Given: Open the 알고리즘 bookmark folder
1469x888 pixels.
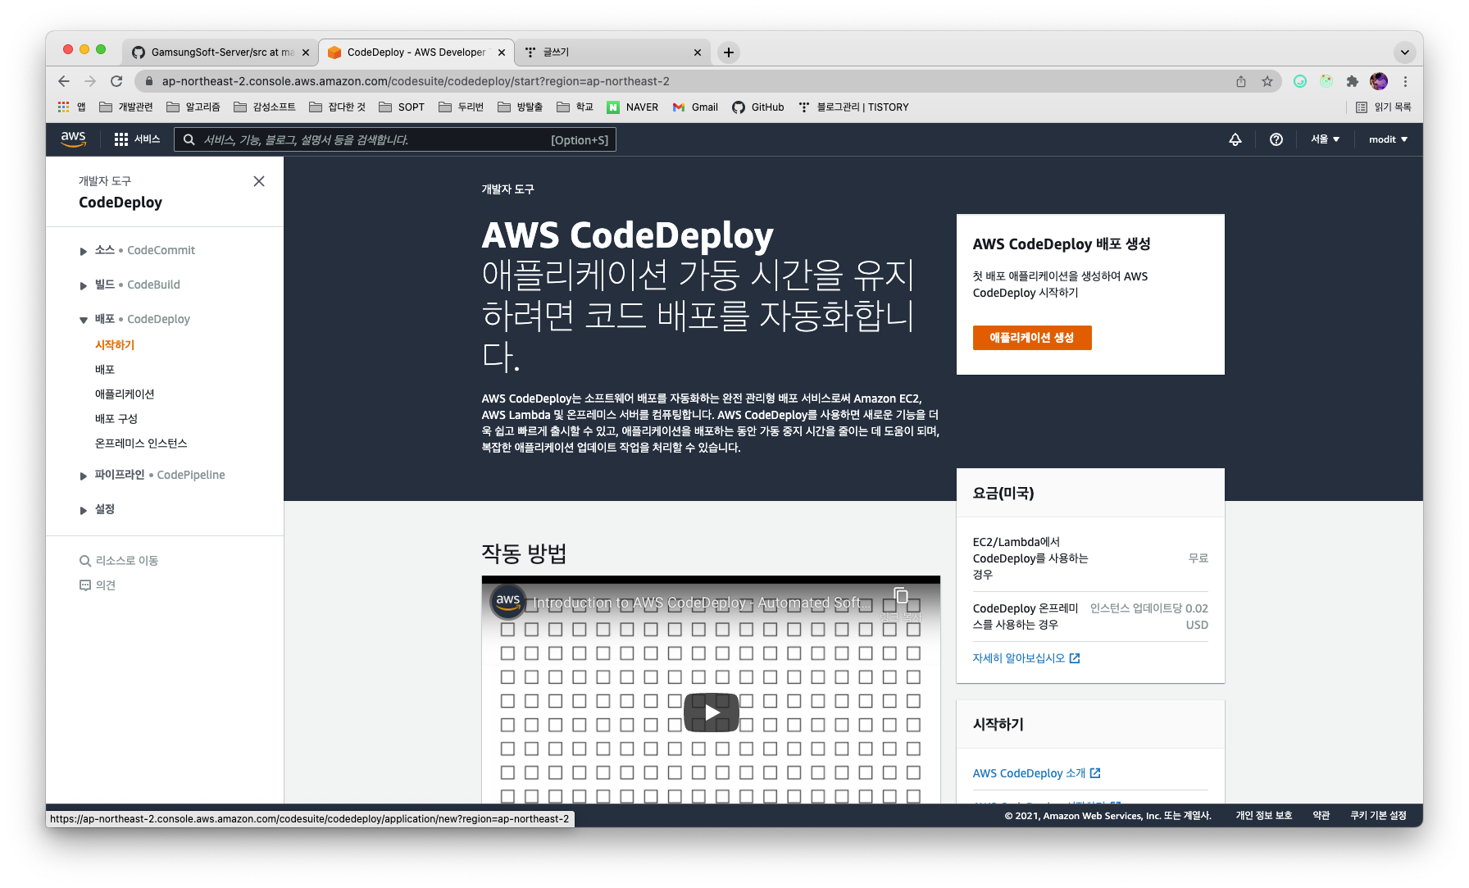Looking at the screenshot, I should pos(193,107).
